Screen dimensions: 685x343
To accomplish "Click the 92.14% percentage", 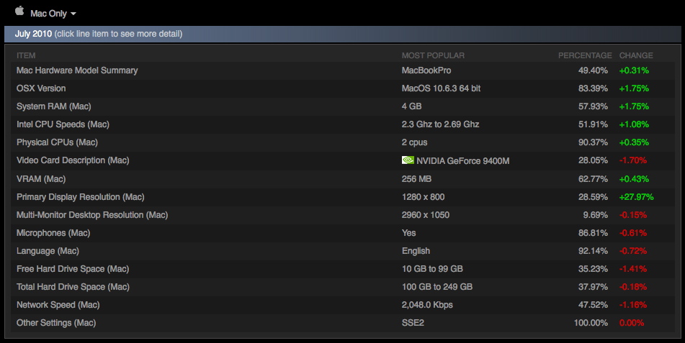I will click(593, 251).
